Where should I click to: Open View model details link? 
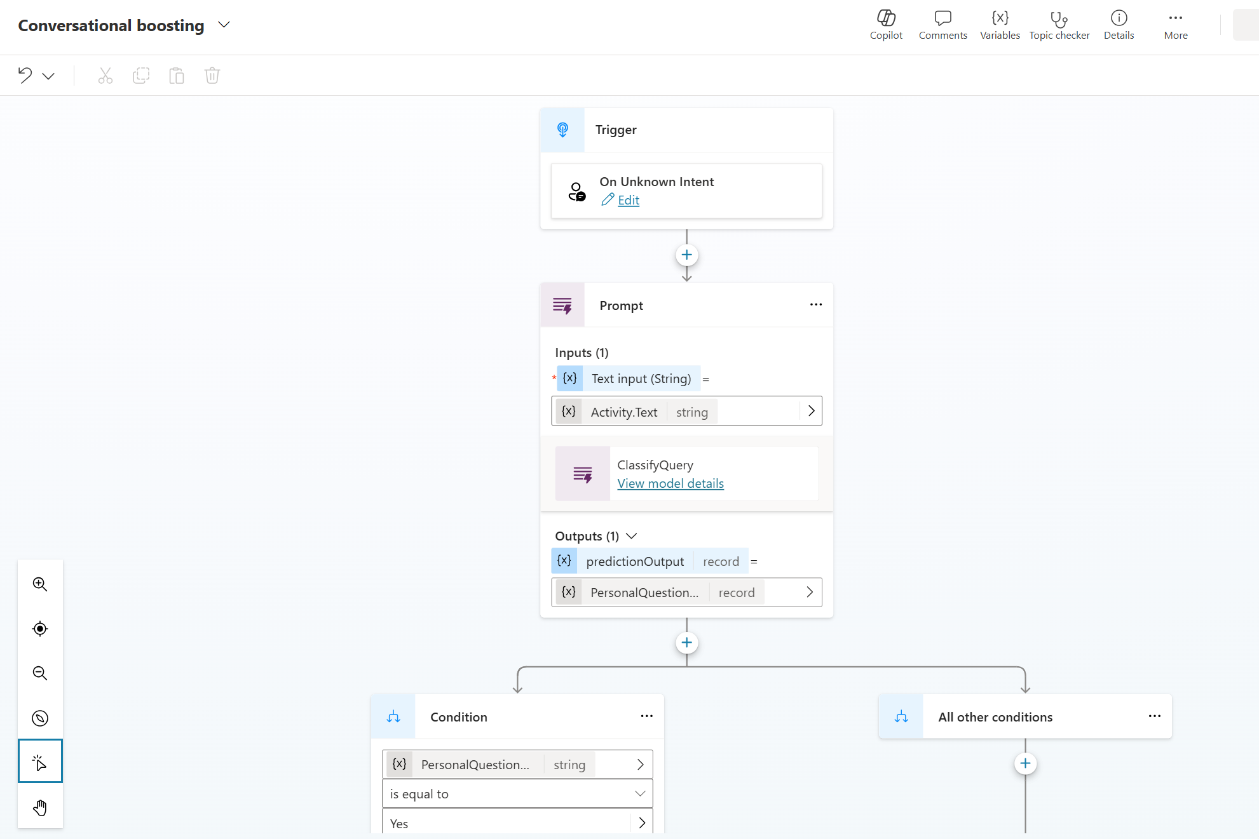point(670,483)
